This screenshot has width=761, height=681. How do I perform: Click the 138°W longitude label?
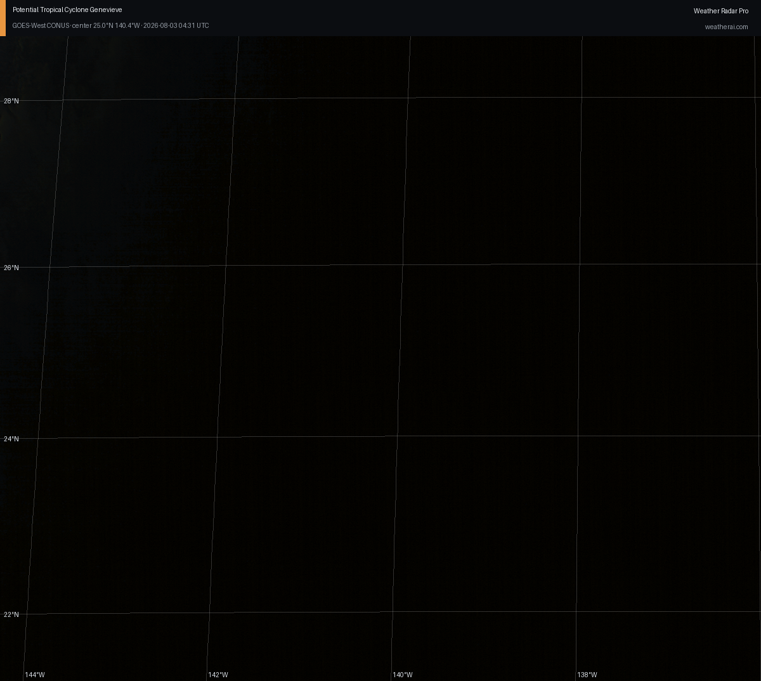tap(587, 675)
